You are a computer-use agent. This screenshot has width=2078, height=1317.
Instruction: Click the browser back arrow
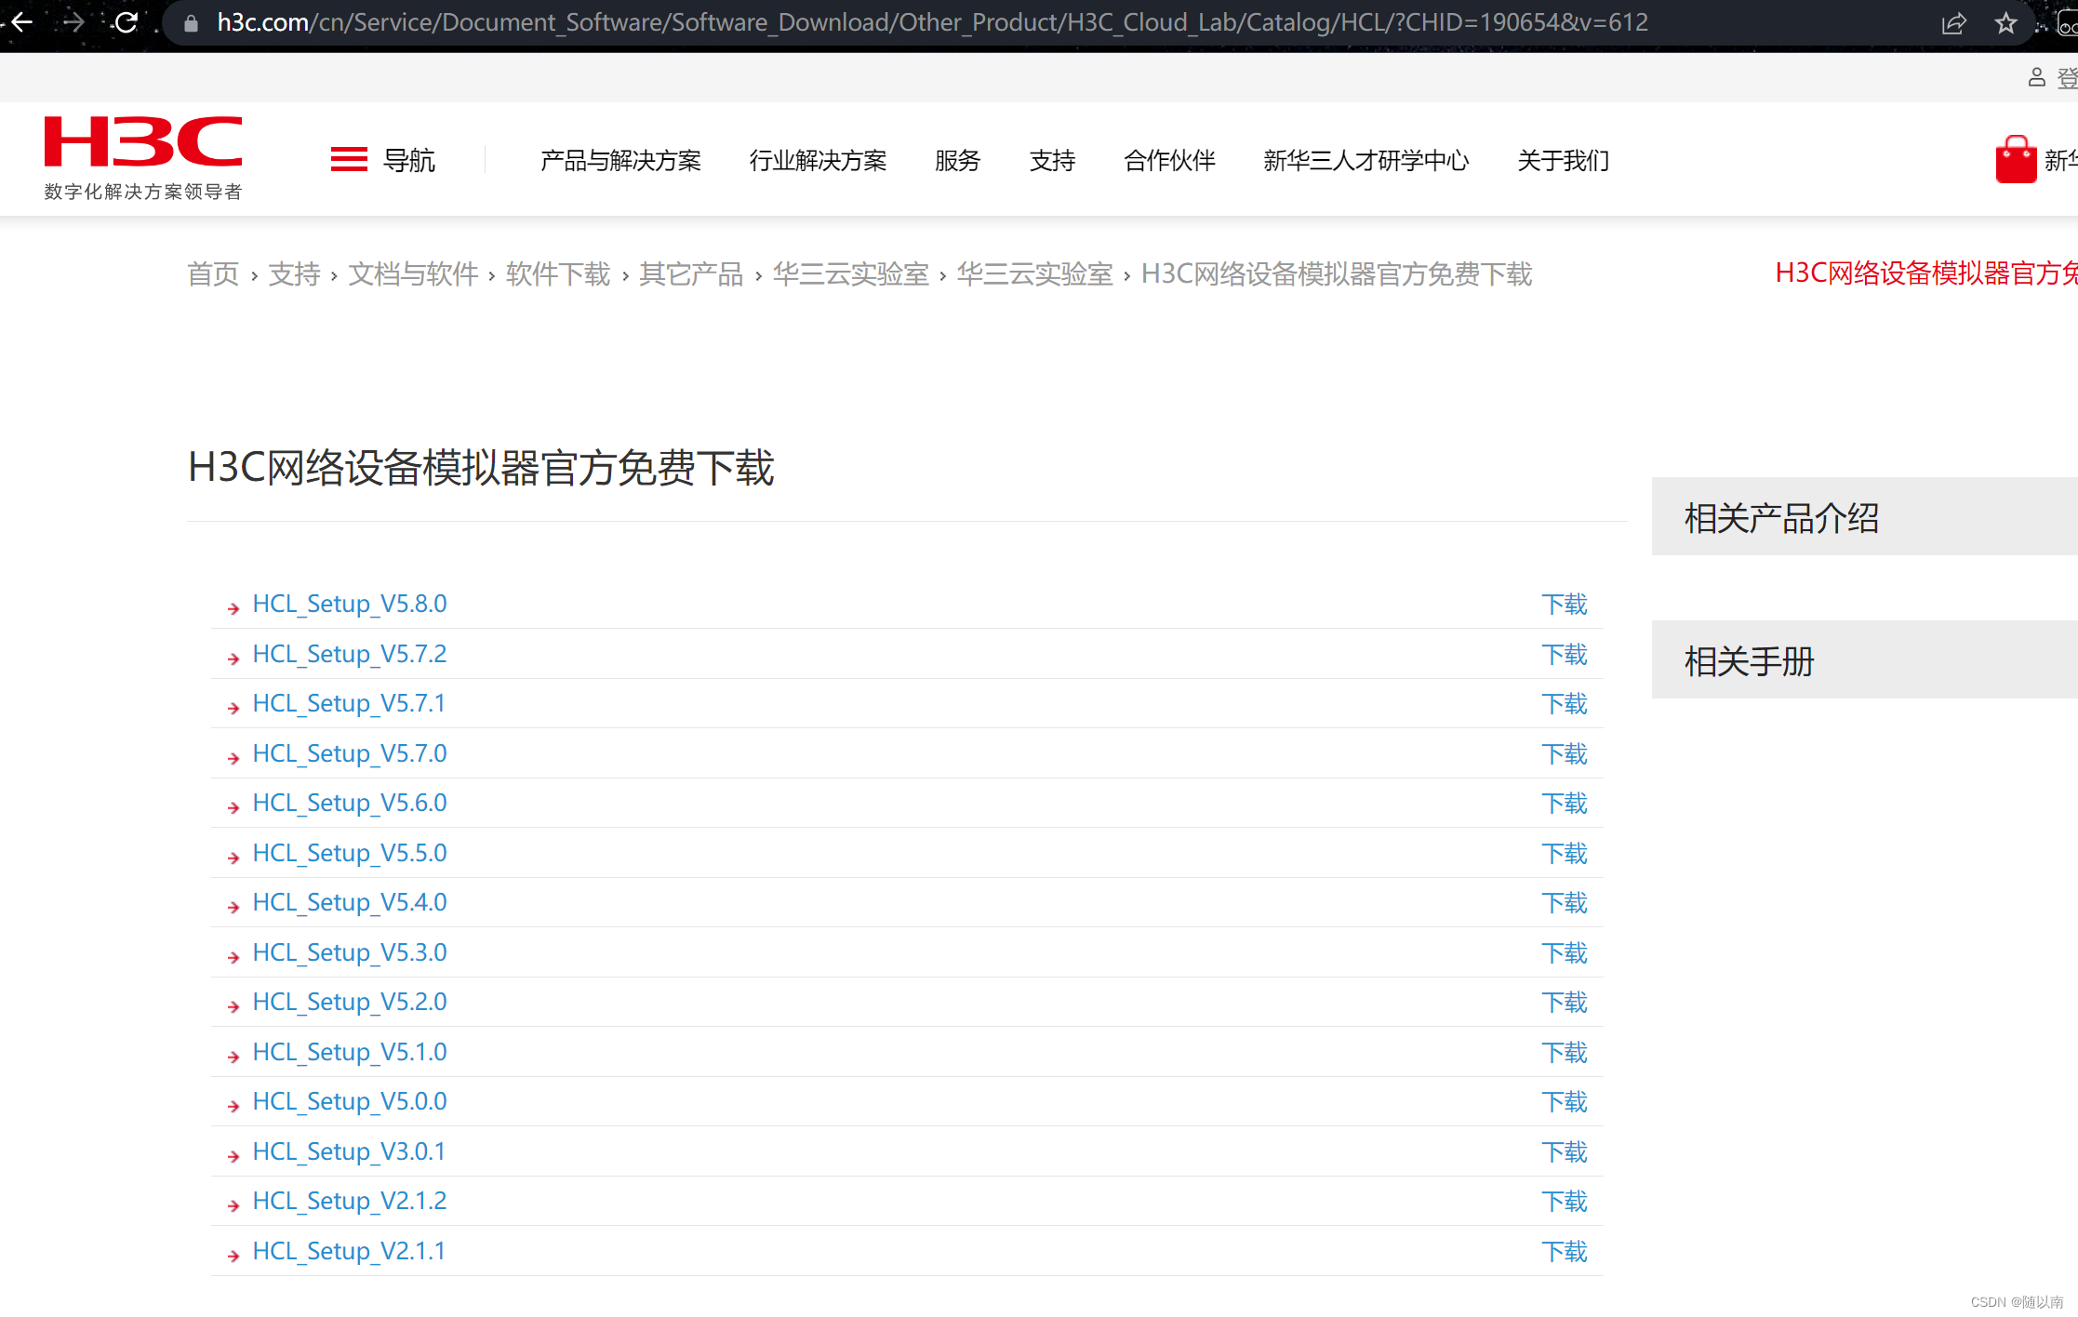20,22
